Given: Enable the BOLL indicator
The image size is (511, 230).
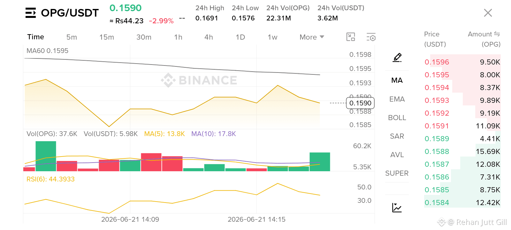Looking at the screenshot, I should click(397, 118).
